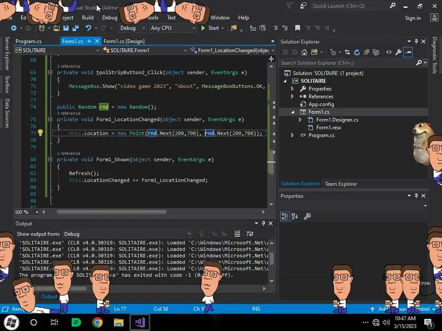Select Form1.resx in Solution Explorer
This screenshot has width=442, height=331.
tap(328, 128)
